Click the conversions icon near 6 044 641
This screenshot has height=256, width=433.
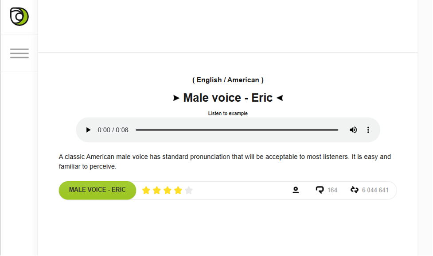click(x=355, y=190)
